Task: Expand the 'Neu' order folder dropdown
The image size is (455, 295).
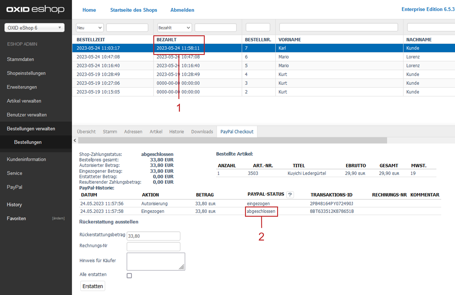Action: tap(90, 28)
